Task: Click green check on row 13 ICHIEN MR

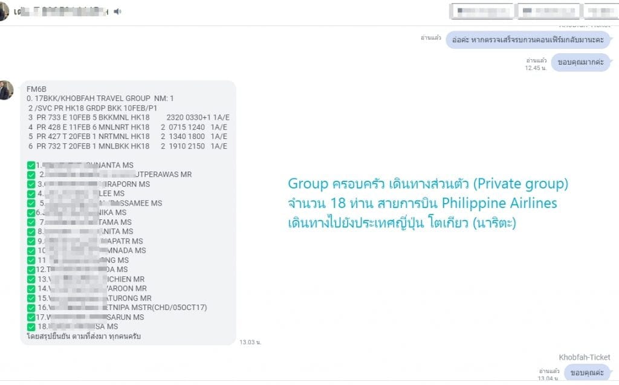Action: click(x=31, y=279)
